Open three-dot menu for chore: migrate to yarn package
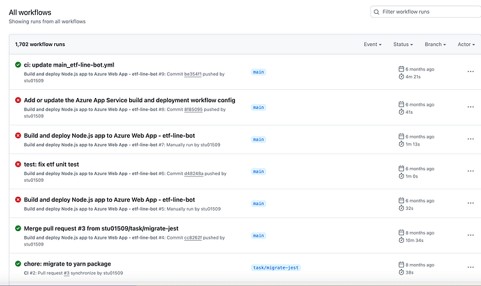Screen dimensions: 481x286 470,267
